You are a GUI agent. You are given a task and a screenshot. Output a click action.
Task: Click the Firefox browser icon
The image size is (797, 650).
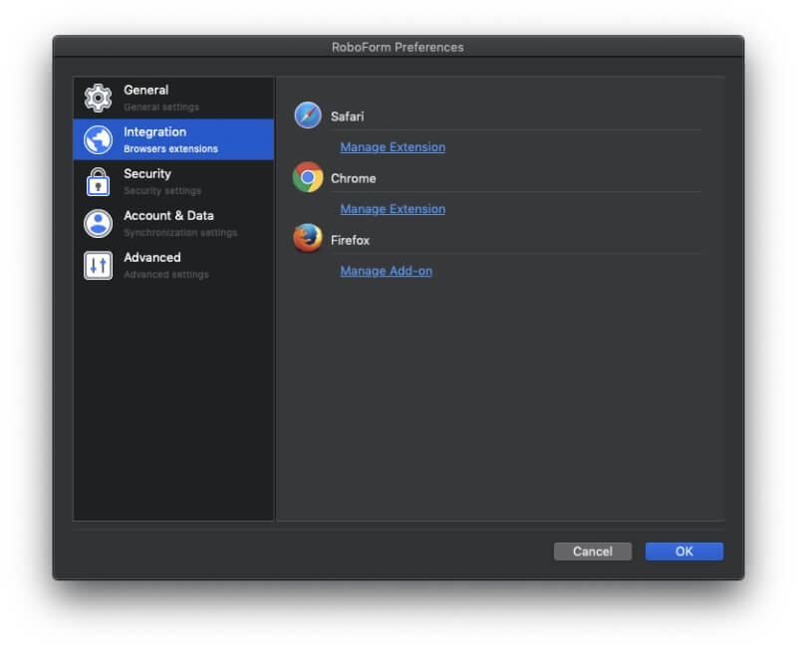(x=308, y=238)
